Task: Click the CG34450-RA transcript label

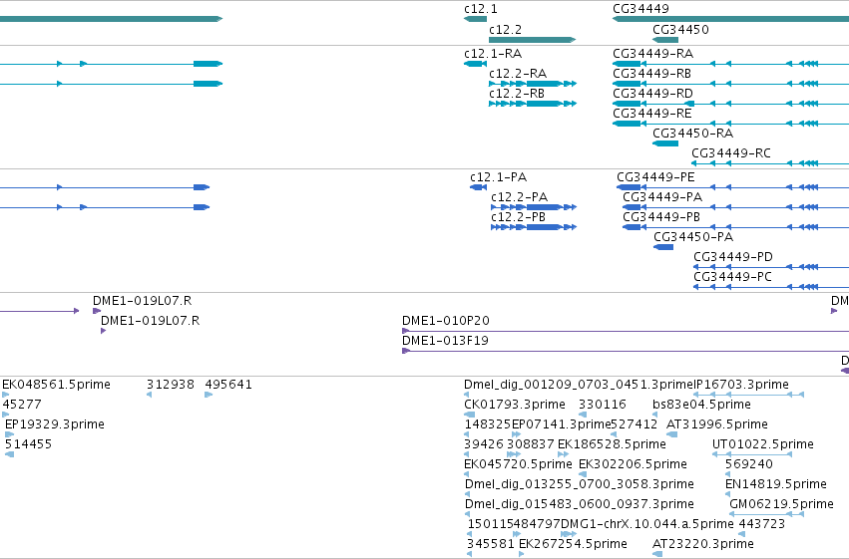Action: pyautogui.click(x=693, y=134)
